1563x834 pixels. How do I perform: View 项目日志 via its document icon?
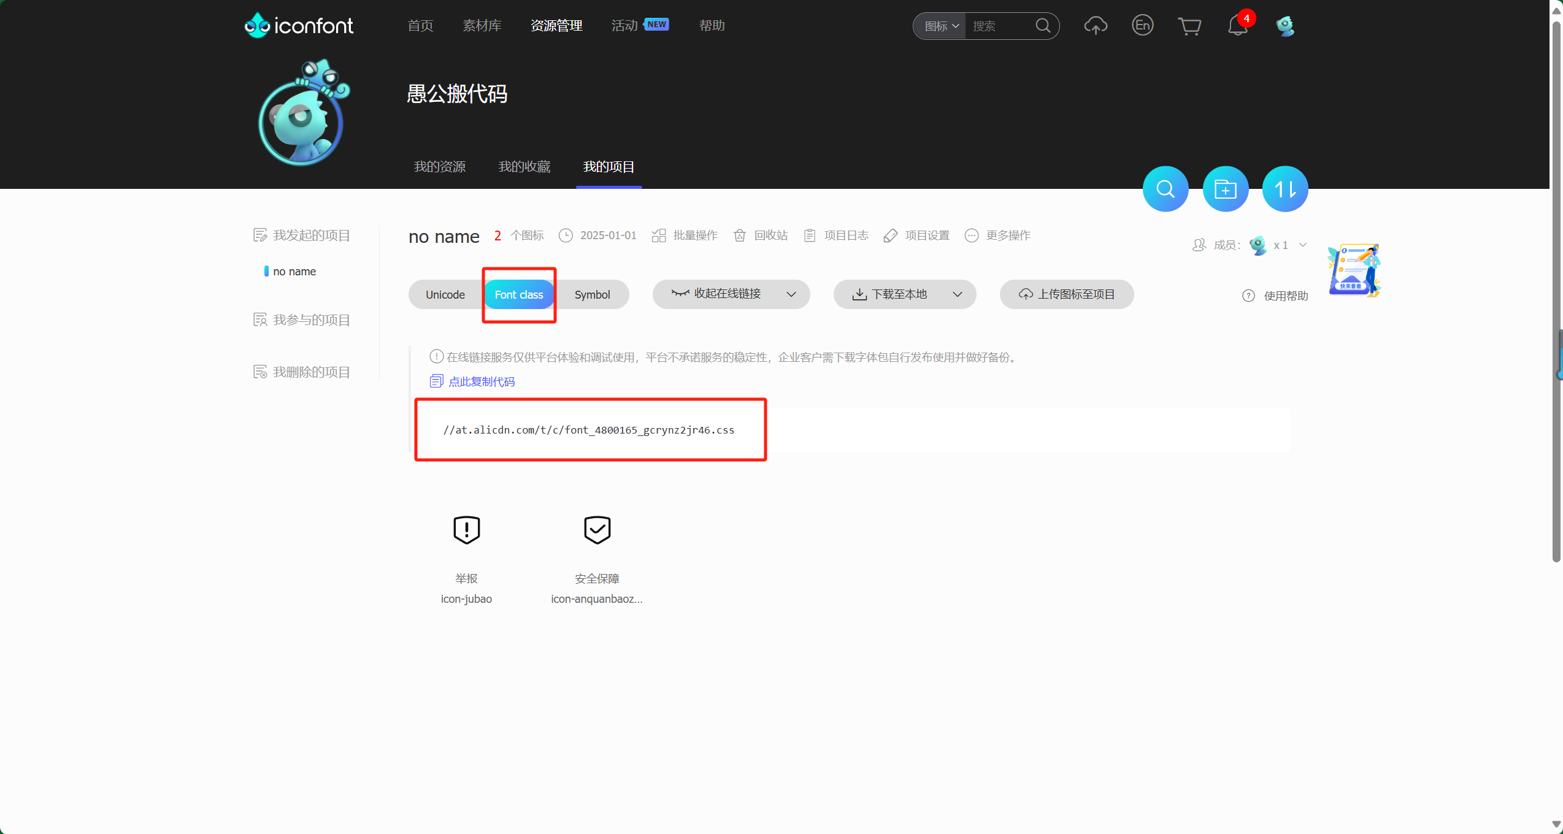[810, 235]
